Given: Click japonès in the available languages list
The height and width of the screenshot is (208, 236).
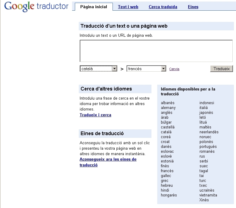Looking at the screenshot, I should pyautogui.click(x=206, y=113).
